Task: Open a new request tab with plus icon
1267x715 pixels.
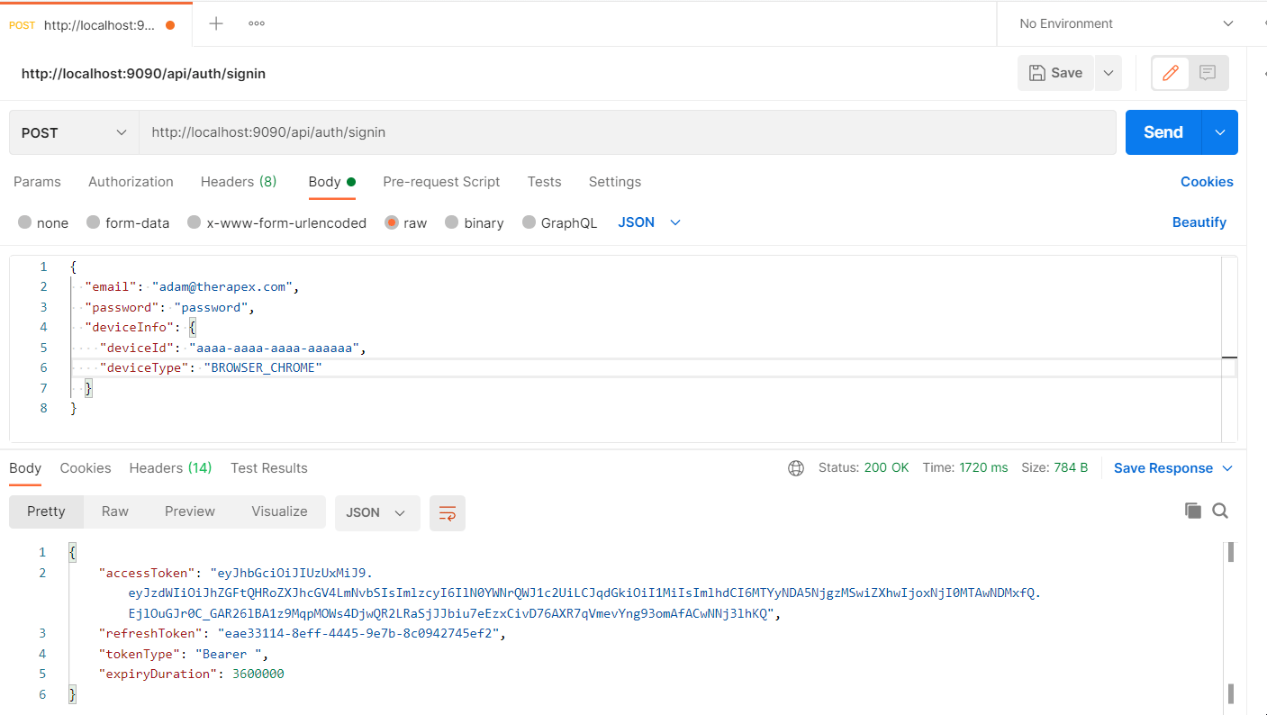Action: click(215, 23)
